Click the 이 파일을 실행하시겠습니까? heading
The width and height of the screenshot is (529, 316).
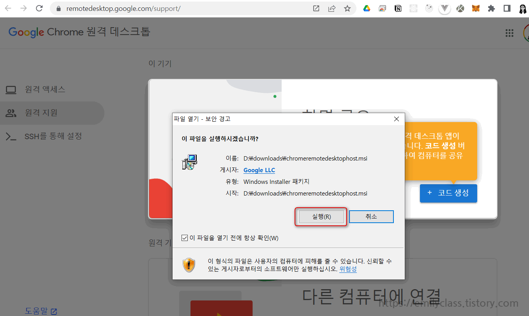point(220,139)
